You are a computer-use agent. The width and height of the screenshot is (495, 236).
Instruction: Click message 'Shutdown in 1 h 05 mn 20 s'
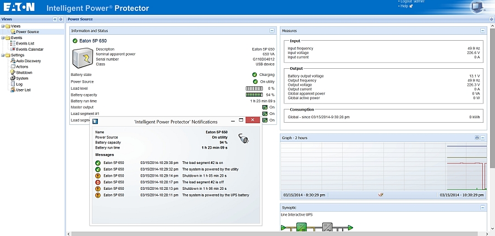(204, 175)
